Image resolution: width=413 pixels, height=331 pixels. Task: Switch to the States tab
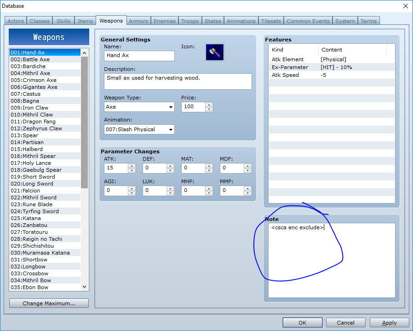tap(213, 21)
